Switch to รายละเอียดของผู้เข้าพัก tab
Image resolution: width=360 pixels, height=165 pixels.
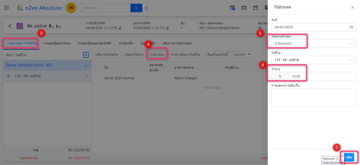point(95,43)
